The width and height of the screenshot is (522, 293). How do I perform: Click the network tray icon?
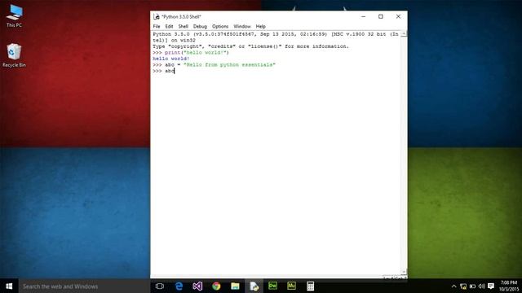tap(463, 286)
